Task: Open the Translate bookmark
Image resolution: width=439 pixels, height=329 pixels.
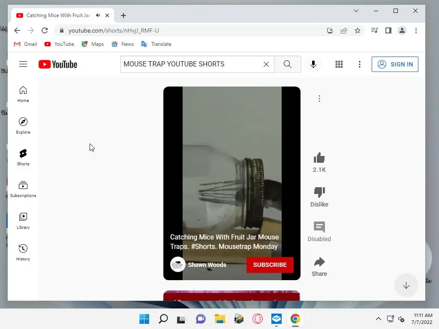Action: 156,44
